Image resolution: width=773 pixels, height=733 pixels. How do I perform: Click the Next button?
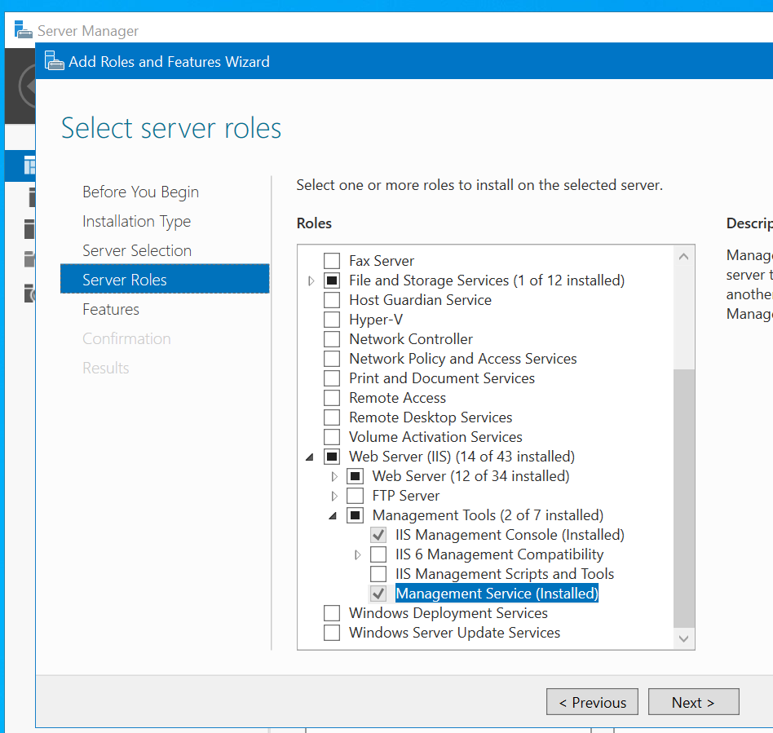[693, 702]
